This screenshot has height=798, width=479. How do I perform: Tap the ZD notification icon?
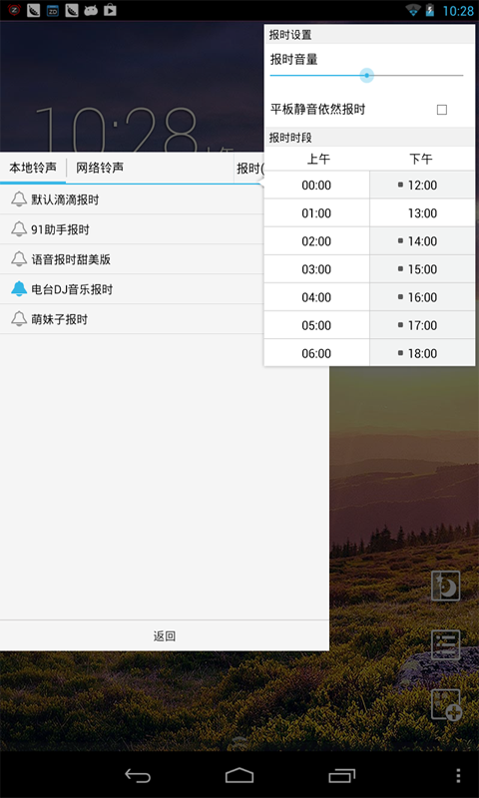53,10
